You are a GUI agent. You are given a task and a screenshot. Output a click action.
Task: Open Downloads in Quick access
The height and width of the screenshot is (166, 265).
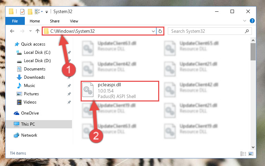coord(34,77)
